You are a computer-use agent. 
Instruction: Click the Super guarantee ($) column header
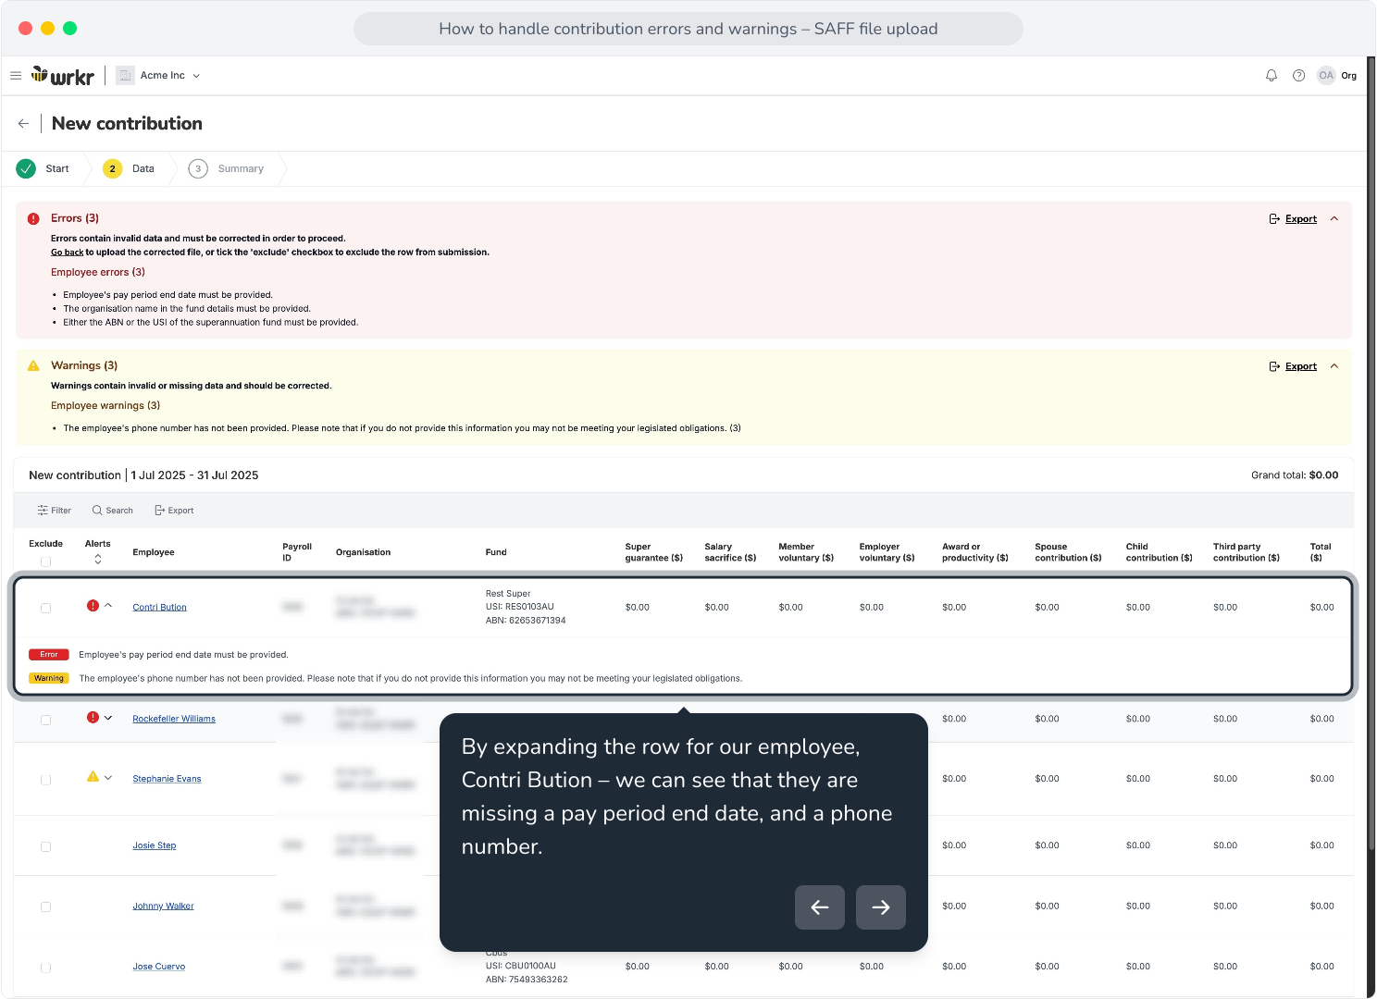point(654,552)
